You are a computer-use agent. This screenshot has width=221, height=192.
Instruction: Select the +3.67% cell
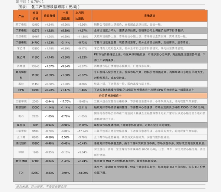[83, 75]
